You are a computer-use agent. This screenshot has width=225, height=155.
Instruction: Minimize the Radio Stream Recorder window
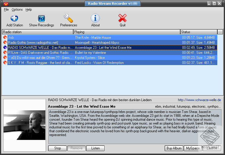pyautogui.click(x=209, y=4)
